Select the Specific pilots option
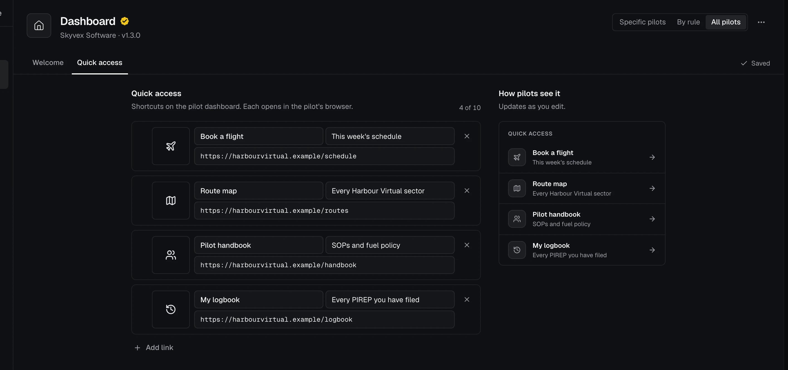Image resolution: width=788 pixels, height=370 pixels. (642, 22)
